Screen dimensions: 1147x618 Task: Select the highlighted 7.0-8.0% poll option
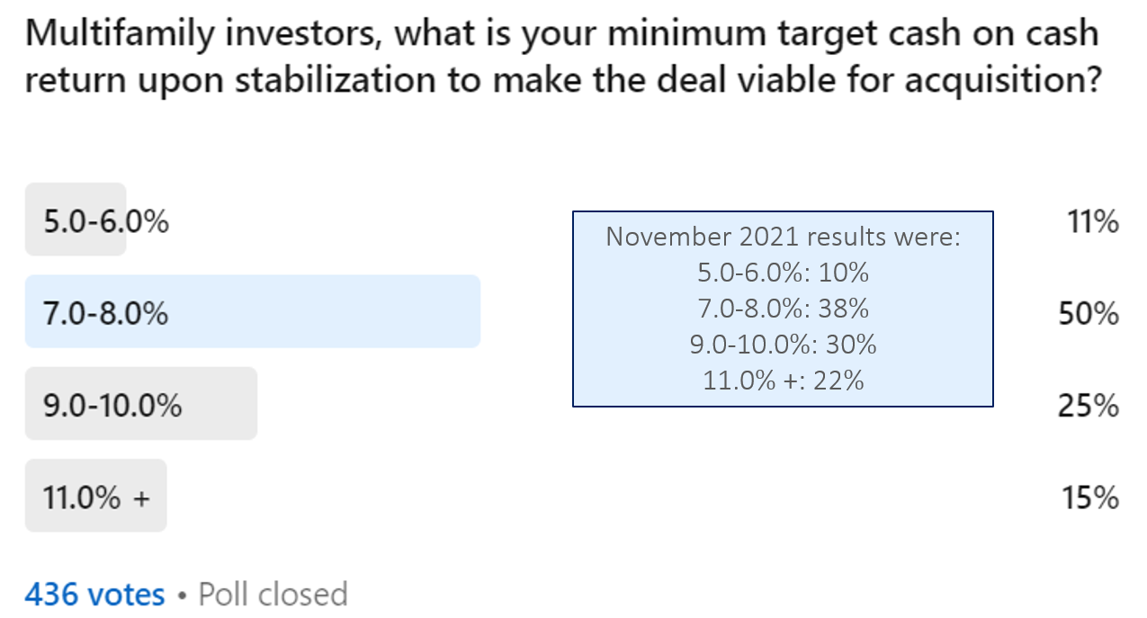click(x=252, y=312)
